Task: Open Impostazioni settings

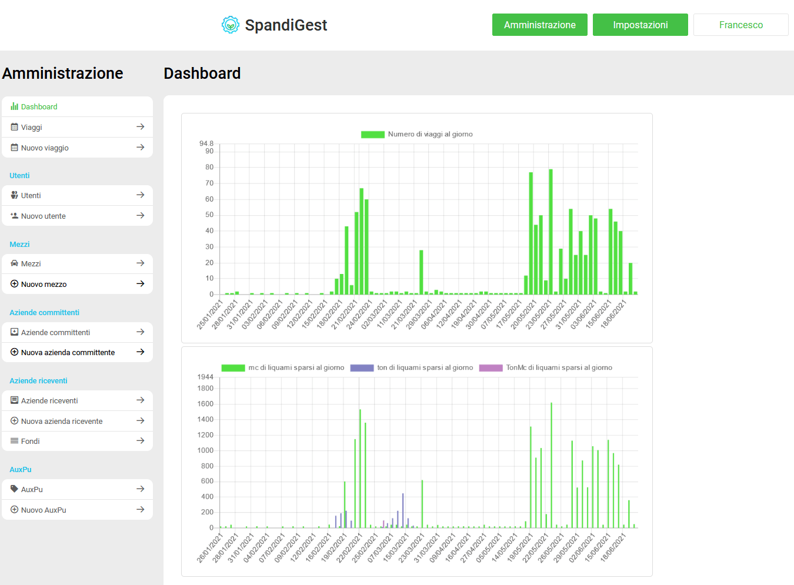Action: click(x=640, y=25)
